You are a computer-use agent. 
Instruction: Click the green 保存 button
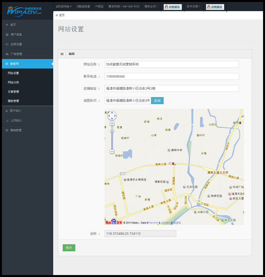coord(69,248)
